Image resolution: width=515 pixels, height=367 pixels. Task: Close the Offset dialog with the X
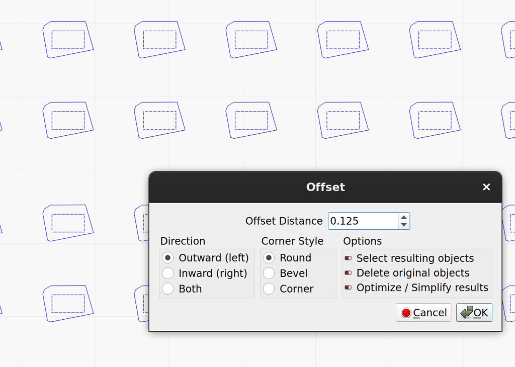(486, 187)
